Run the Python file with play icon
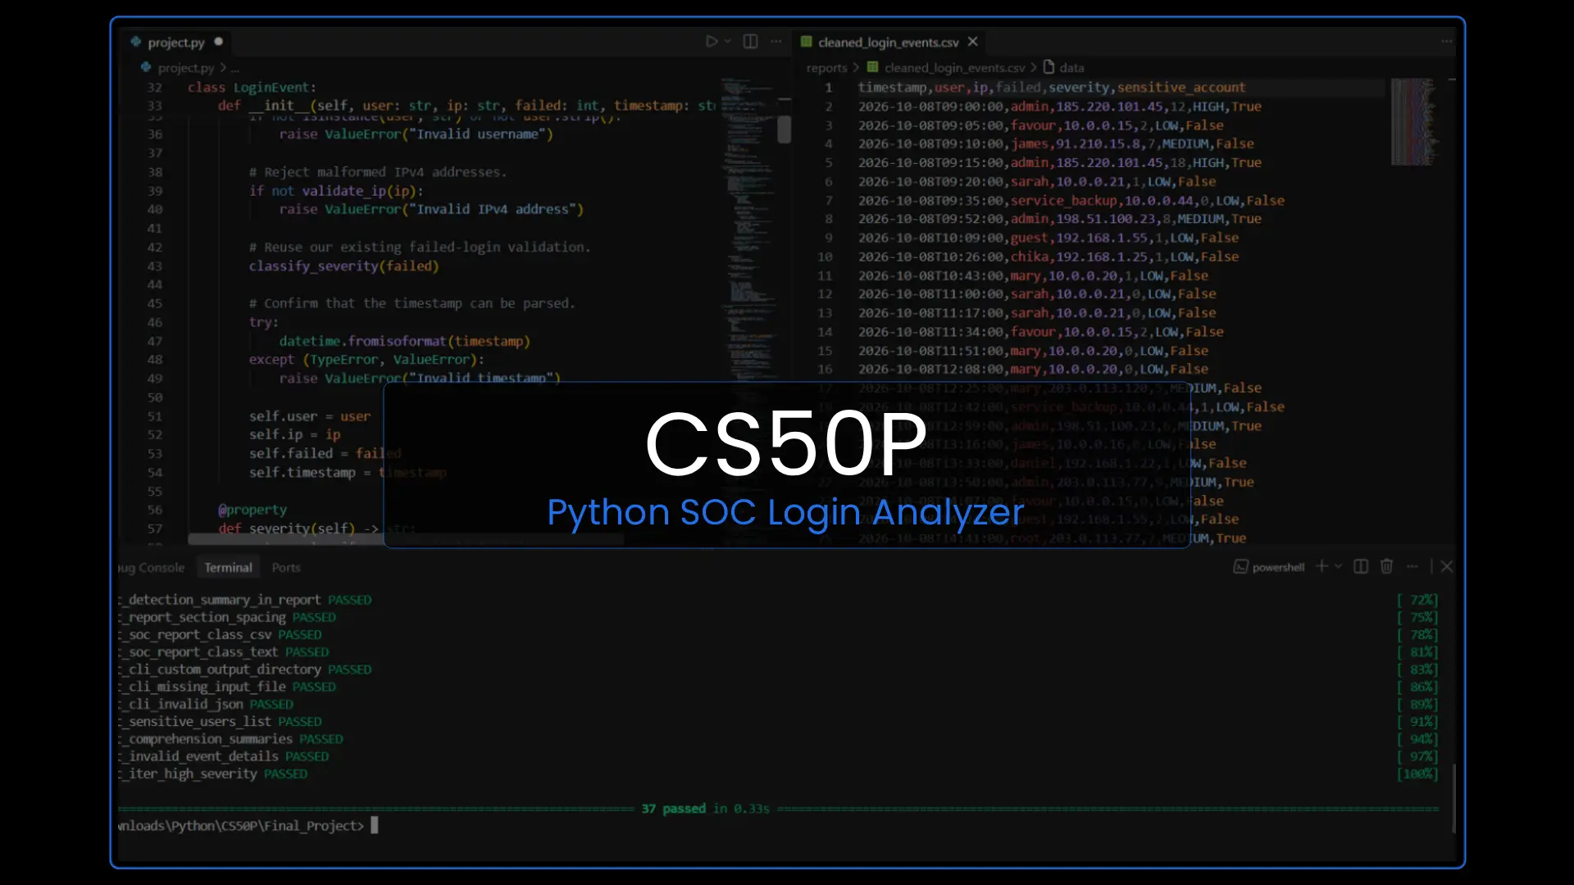The height and width of the screenshot is (885, 1574). pyautogui.click(x=711, y=42)
